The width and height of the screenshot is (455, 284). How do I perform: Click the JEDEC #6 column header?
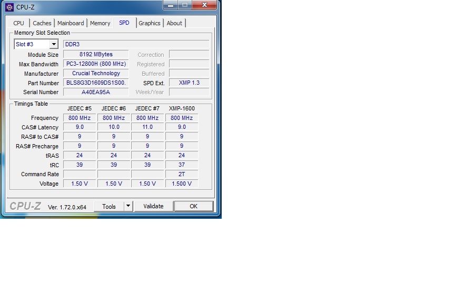coord(114,108)
